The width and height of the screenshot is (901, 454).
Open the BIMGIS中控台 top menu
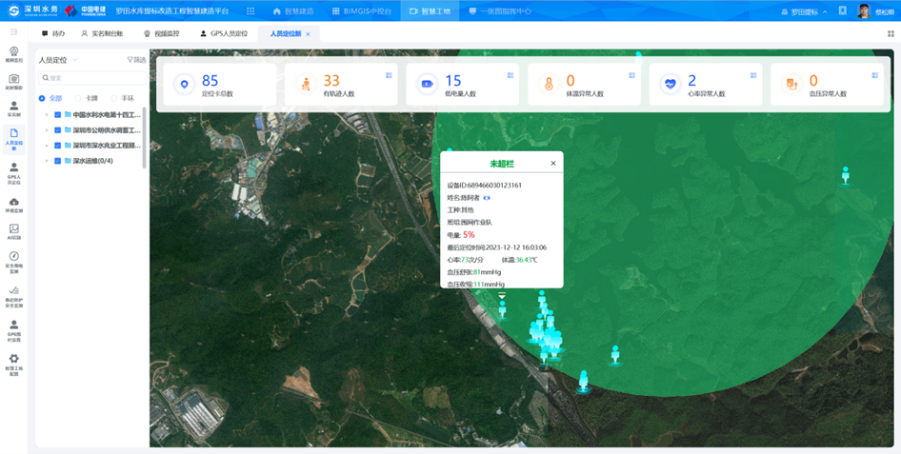[361, 11]
